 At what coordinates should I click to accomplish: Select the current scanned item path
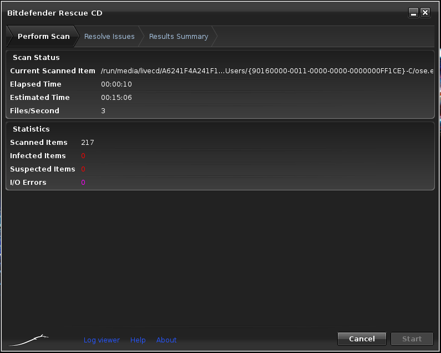pyautogui.click(x=267, y=71)
